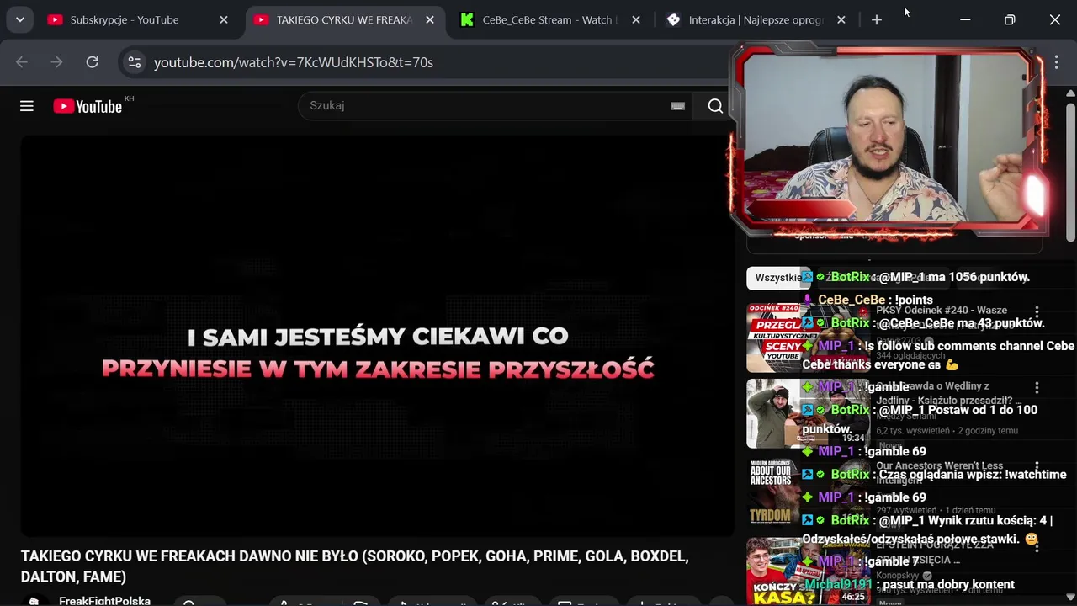
Task: Open PKSY Odcinek #240 video title
Action: [x=942, y=316]
